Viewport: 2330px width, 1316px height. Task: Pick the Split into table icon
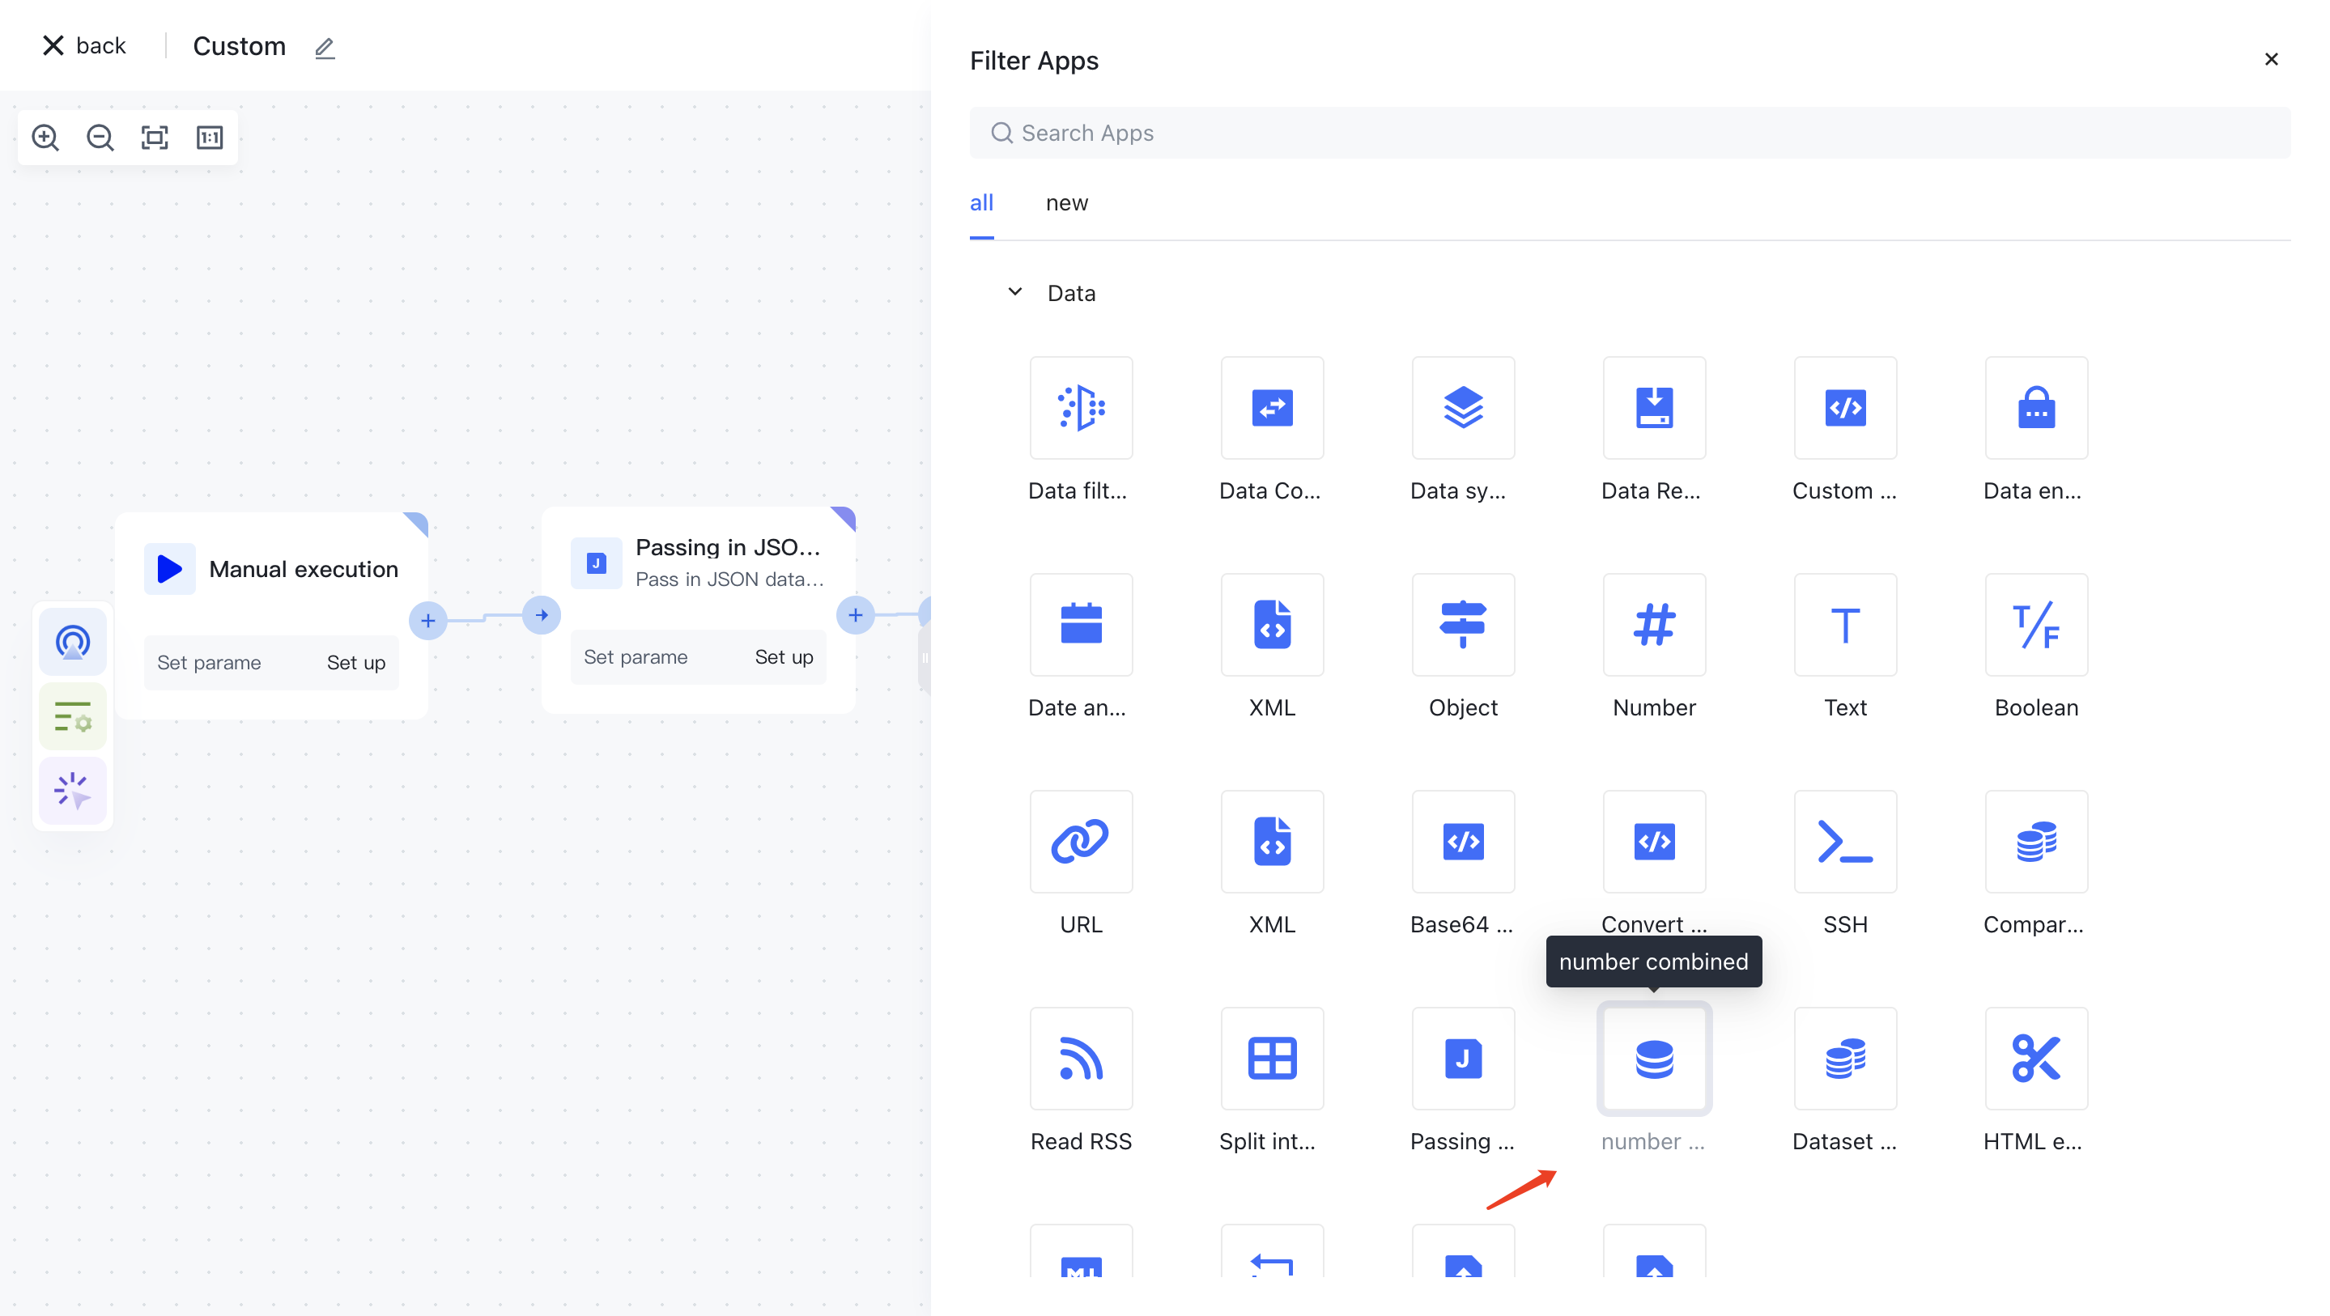tap(1272, 1059)
